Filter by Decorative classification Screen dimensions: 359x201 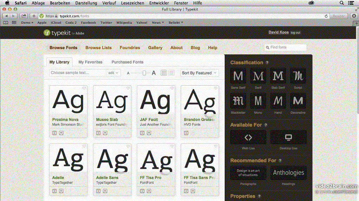tap(298, 101)
